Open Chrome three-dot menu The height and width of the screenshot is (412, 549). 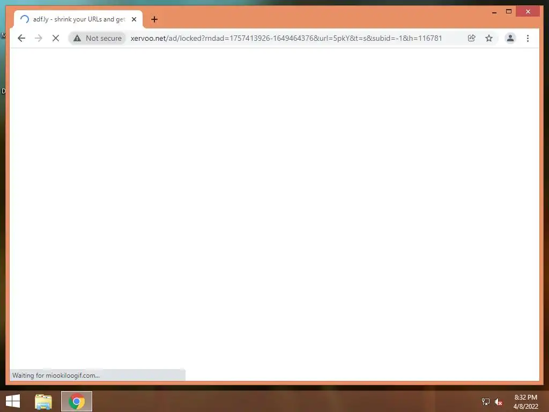pos(528,38)
